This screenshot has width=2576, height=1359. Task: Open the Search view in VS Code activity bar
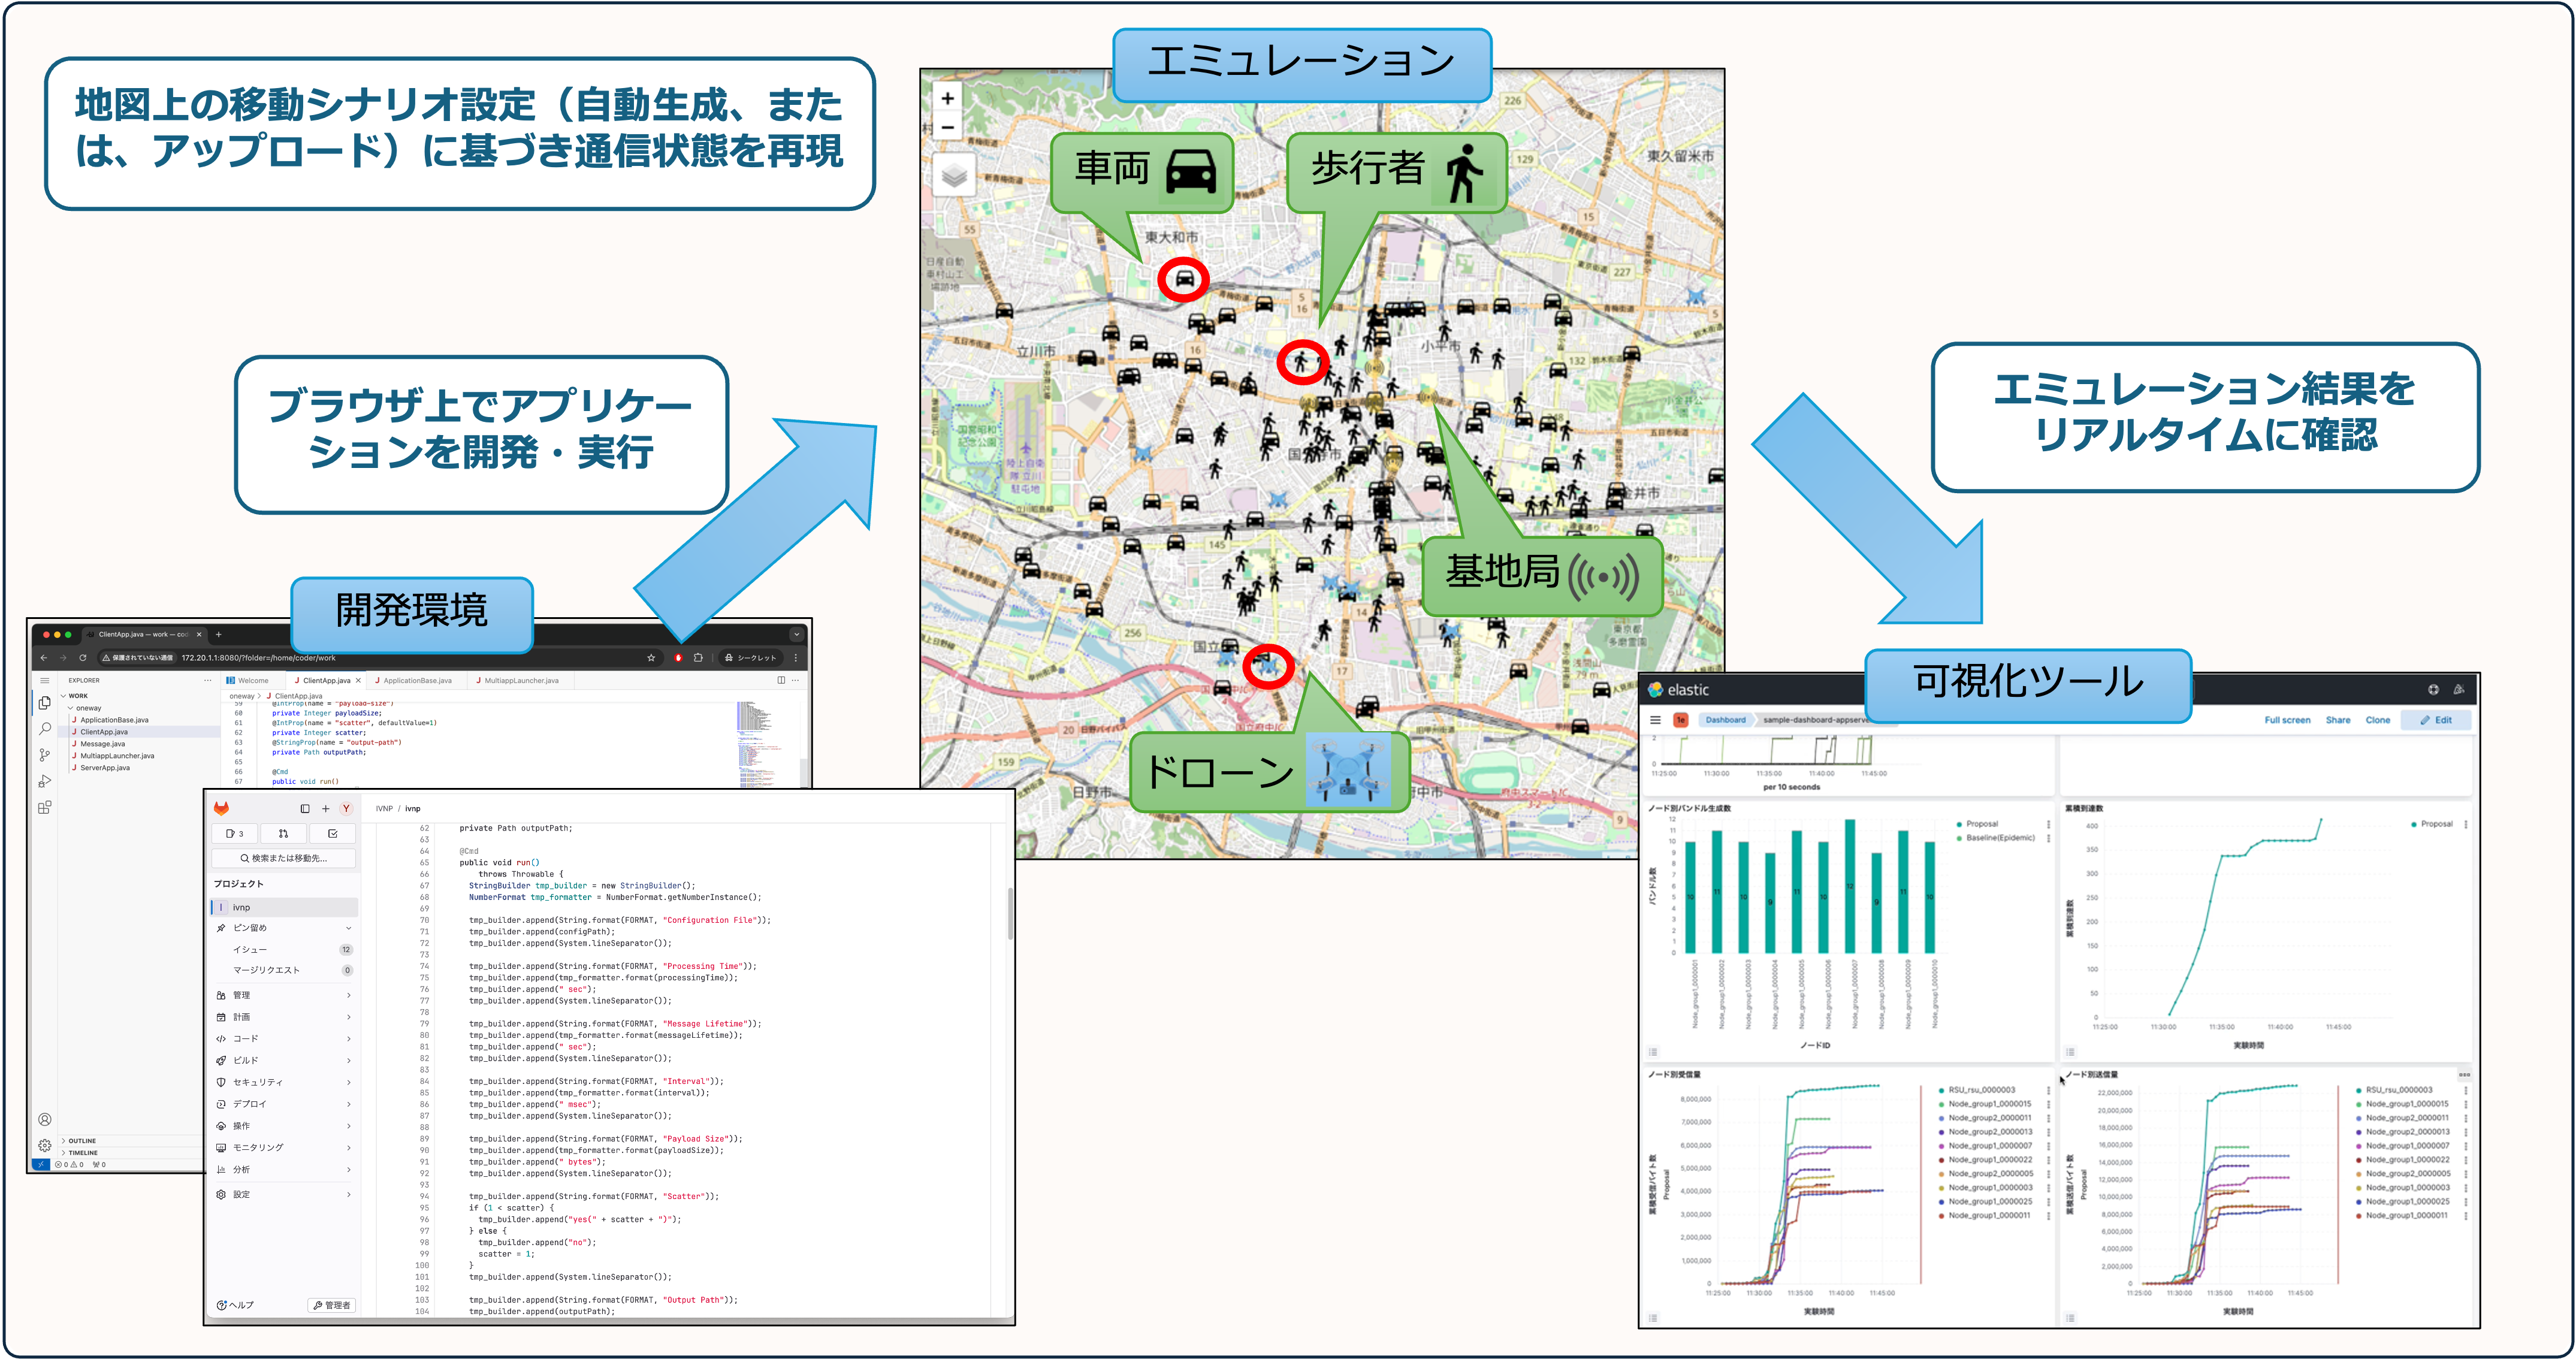(44, 729)
